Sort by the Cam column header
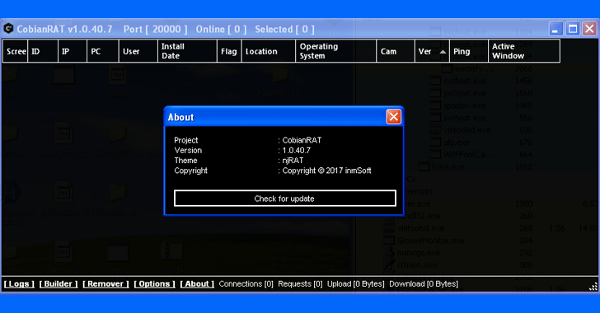Screen dimensions: 600x313 click(396, 51)
